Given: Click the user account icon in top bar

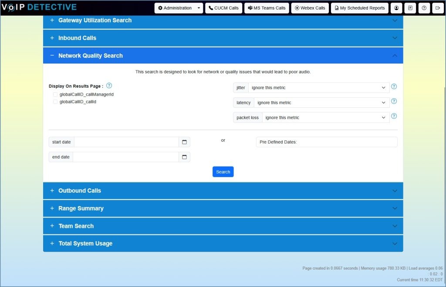Looking at the screenshot, I should [x=396, y=7].
